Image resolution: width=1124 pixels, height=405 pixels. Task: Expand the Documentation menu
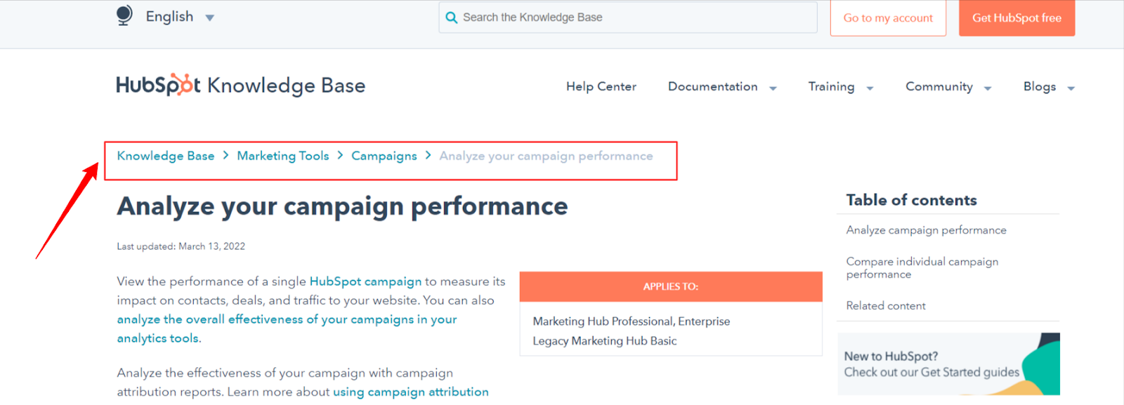point(721,87)
